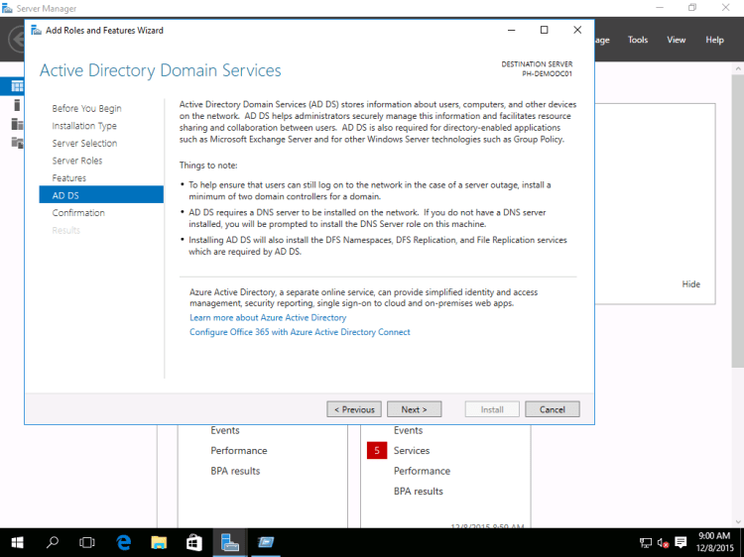Go to the Before You Begin step
The image size is (744, 557).
(x=87, y=108)
